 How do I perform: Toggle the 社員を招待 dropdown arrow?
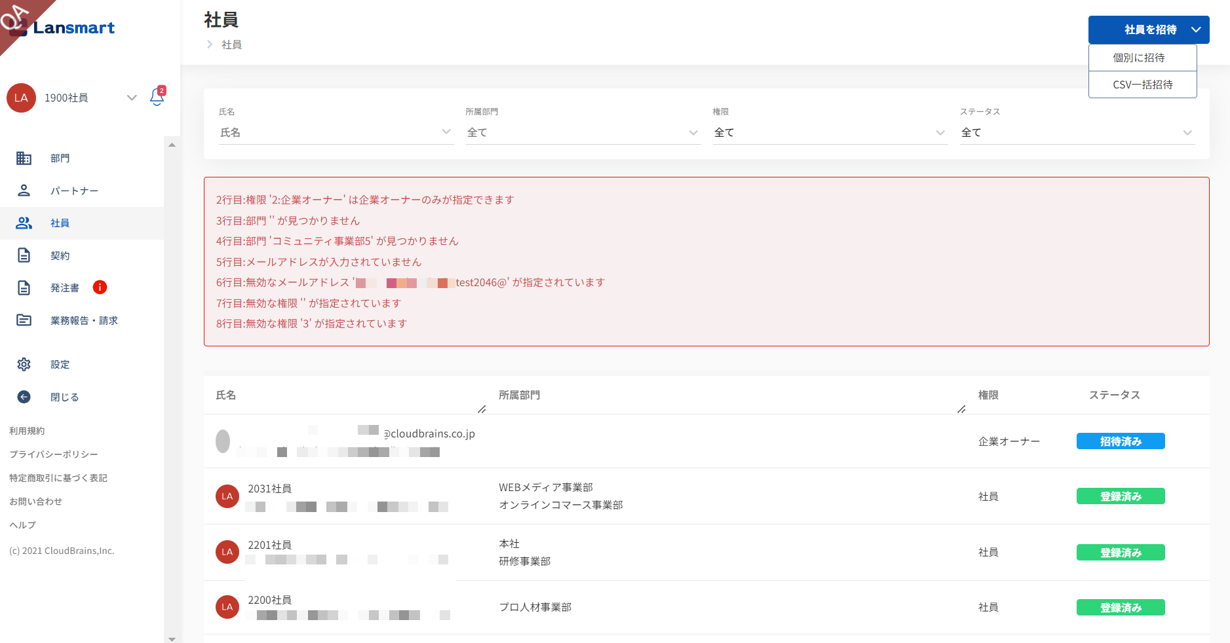point(1196,29)
